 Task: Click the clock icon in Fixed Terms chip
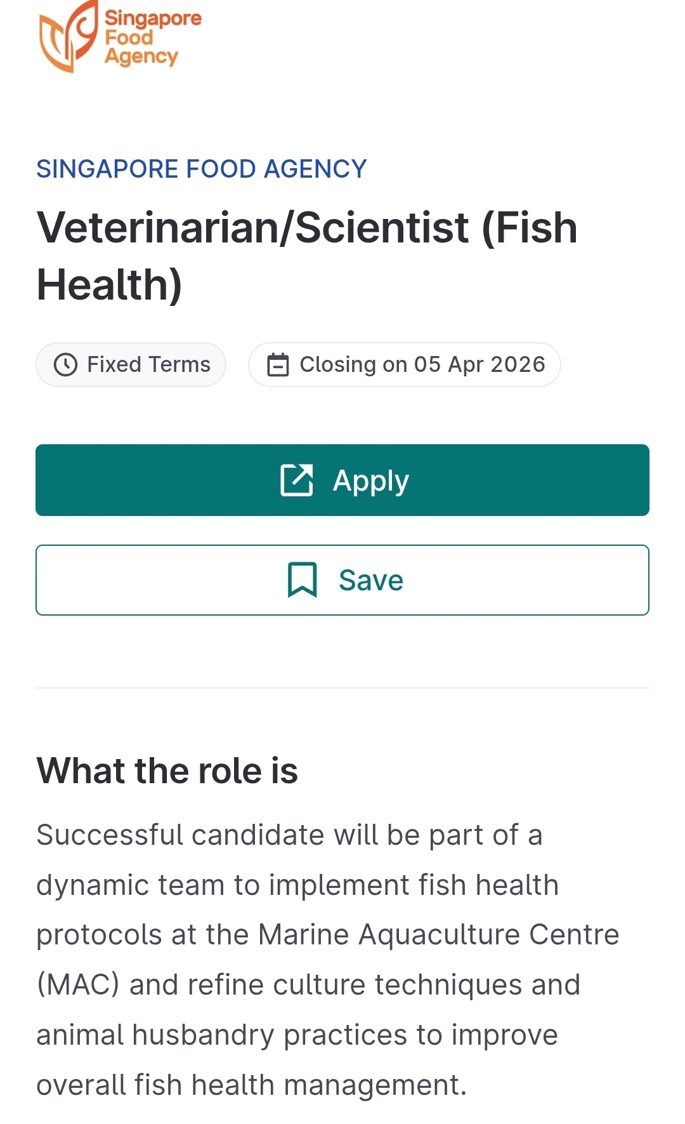[65, 365]
